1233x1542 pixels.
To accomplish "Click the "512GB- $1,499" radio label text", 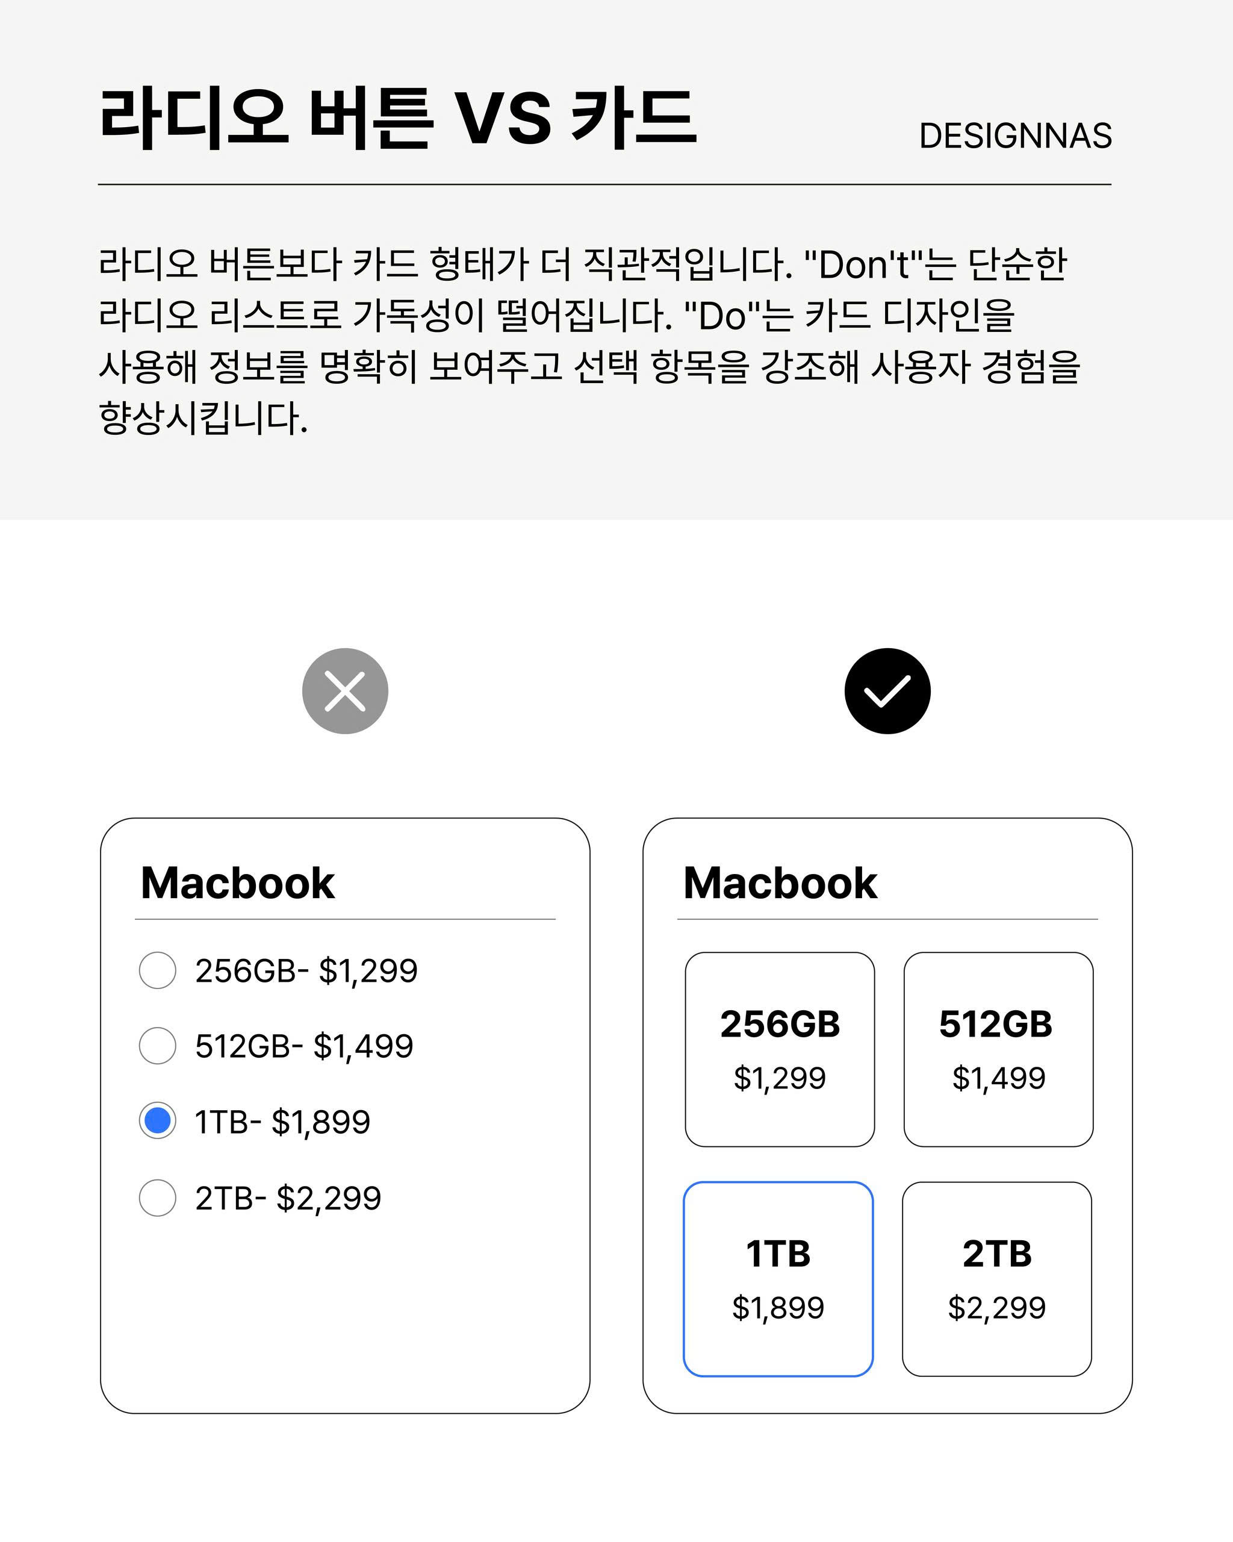I will (304, 1046).
